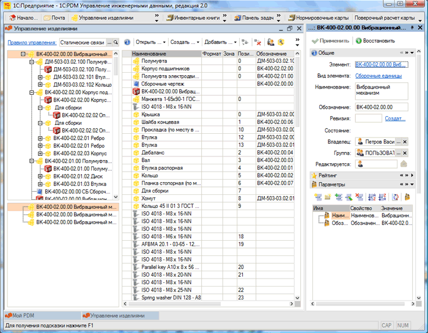The image size is (428, 333).
Task: Open Поверочный расчет карты item
Action: coord(385,18)
